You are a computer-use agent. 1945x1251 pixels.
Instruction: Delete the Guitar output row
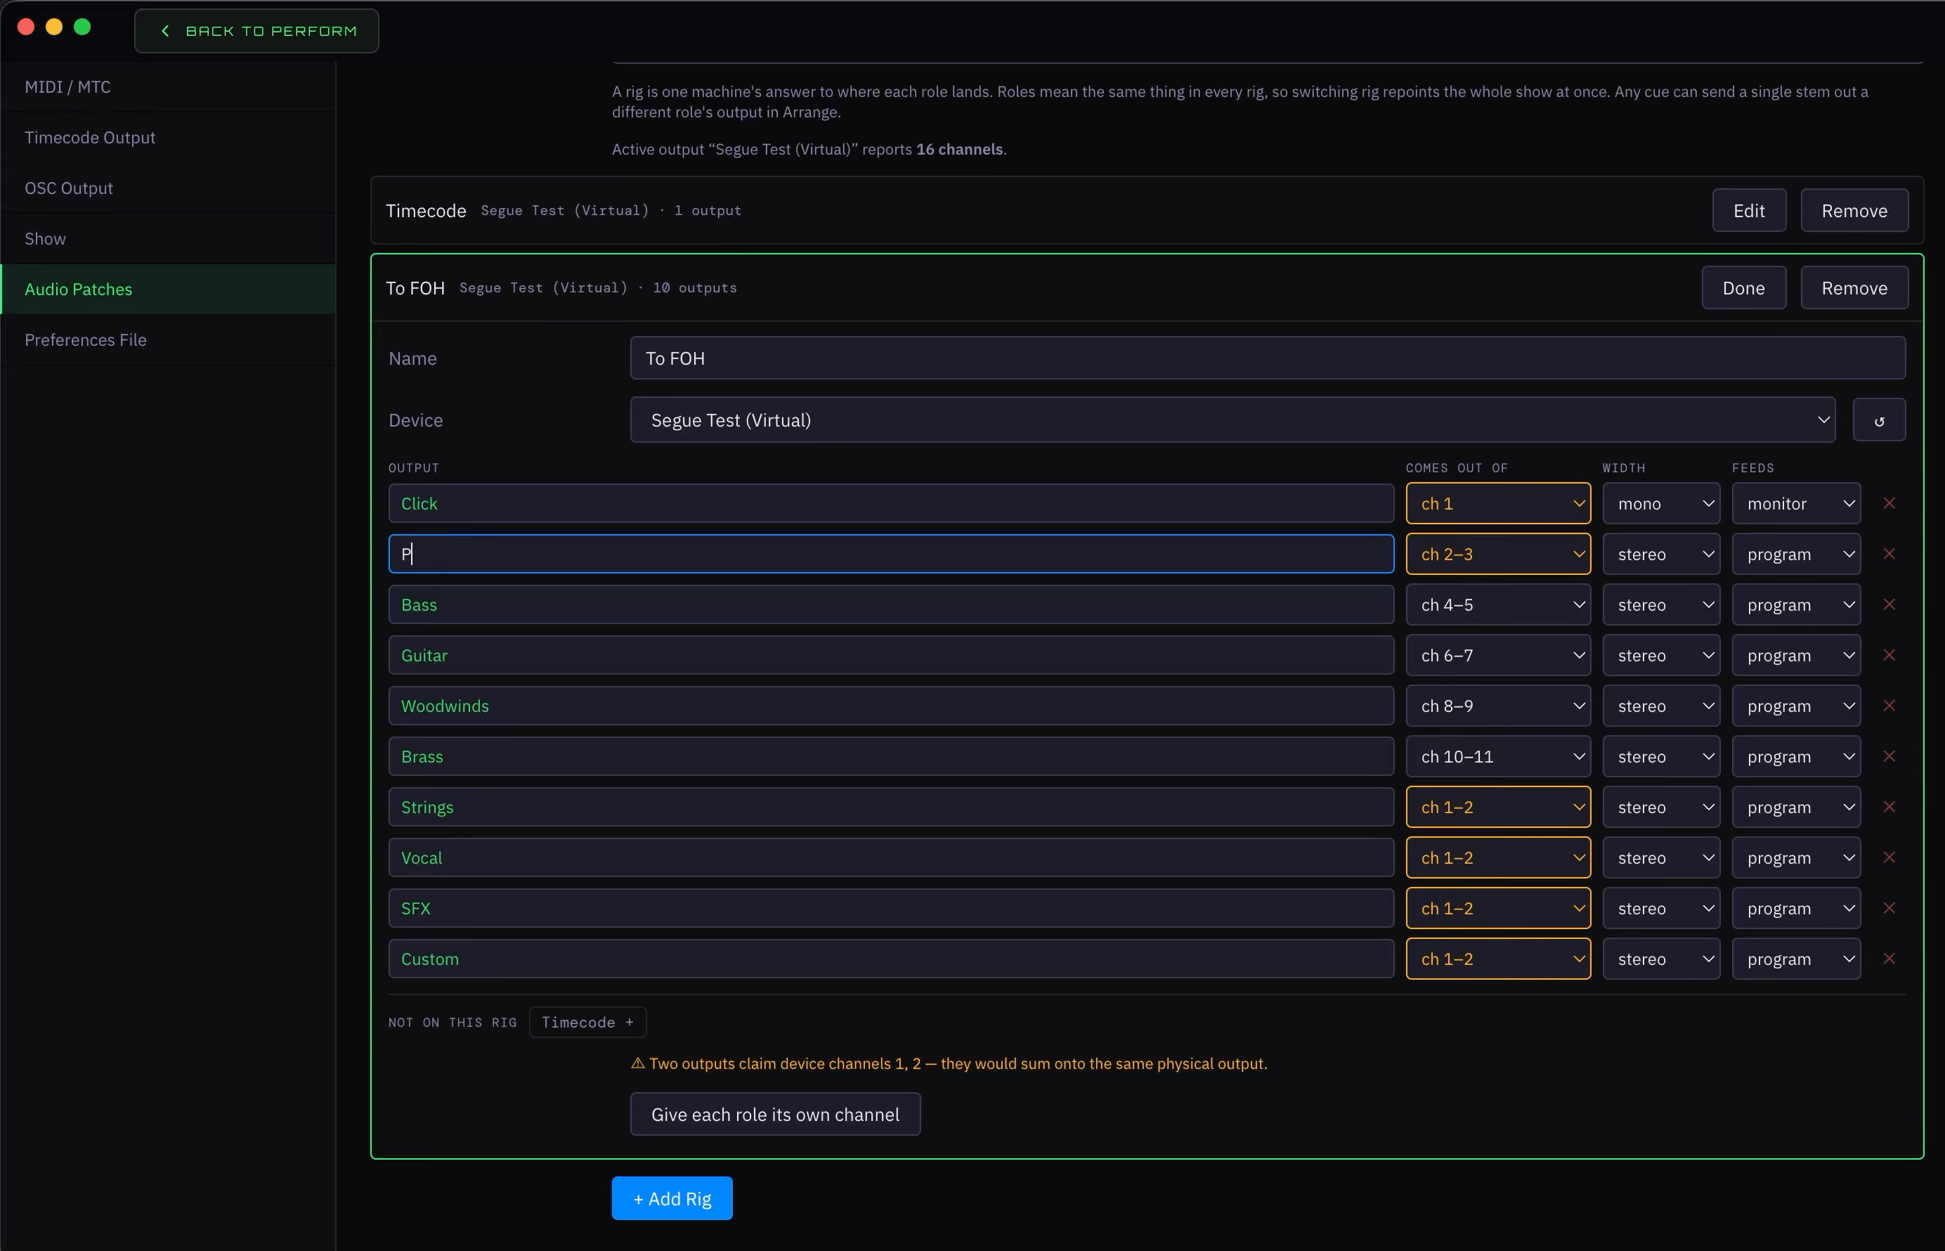(x=1889, y=655)
